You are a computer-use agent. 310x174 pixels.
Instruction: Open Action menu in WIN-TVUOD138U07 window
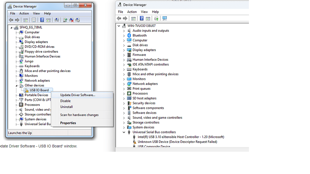point(132,12)
